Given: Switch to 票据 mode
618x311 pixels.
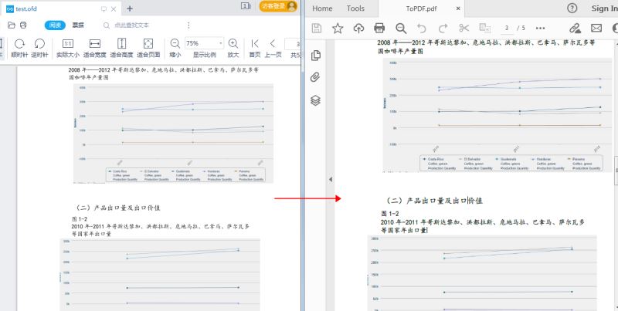Looking at the screenshot, I should [x=78, y=25].
